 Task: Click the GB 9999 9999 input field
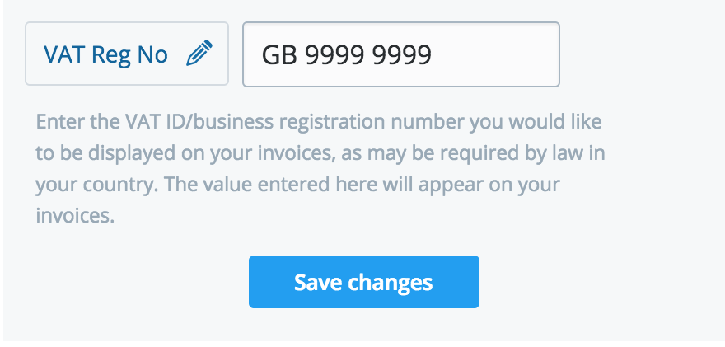point(400,54)
